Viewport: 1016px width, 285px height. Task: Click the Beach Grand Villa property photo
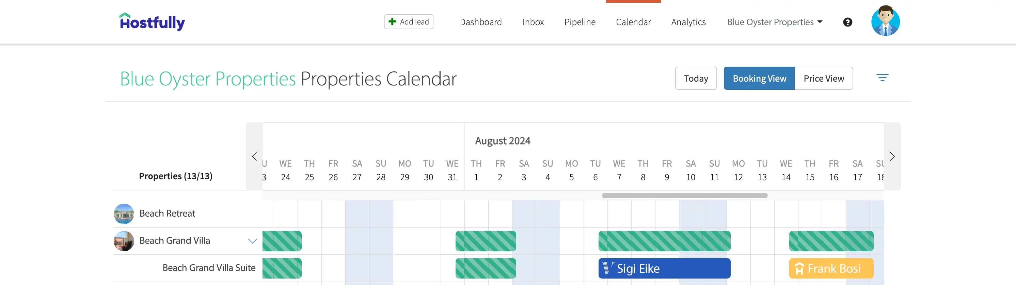coord(124,241)
